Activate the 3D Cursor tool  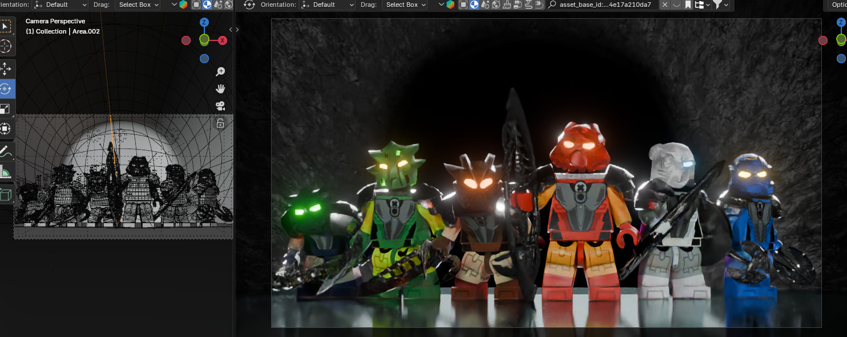pyautogui.click(x=6, y=47)
